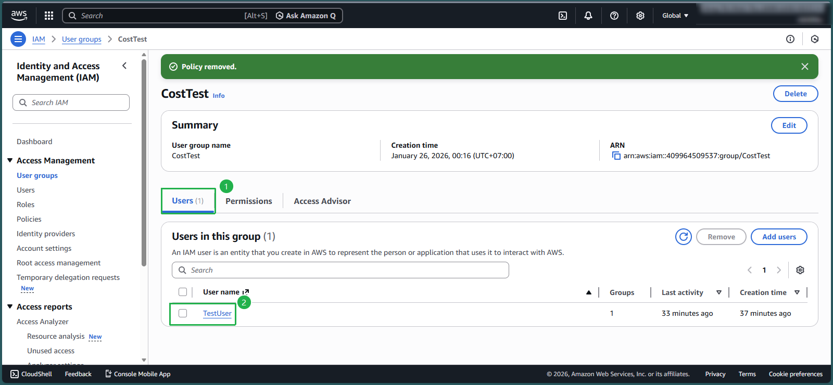Open Roles in sidebar
The height and width of the screenshot is (385, 833).
[26, 204]
